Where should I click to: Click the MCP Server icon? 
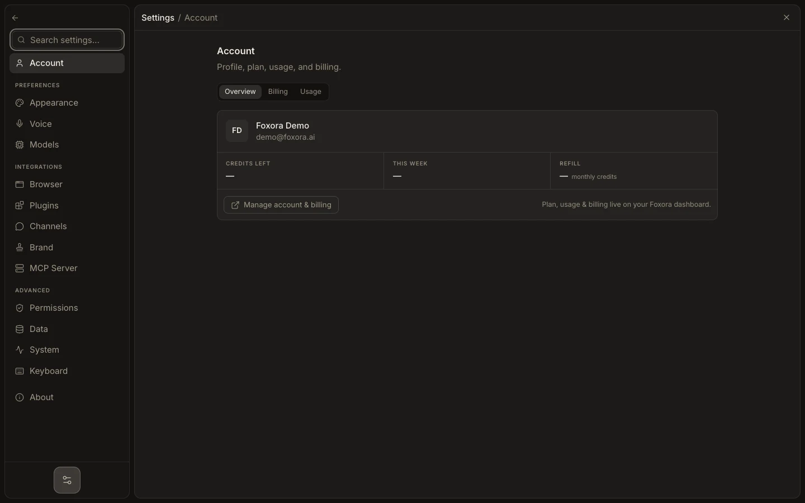(20, 268)
